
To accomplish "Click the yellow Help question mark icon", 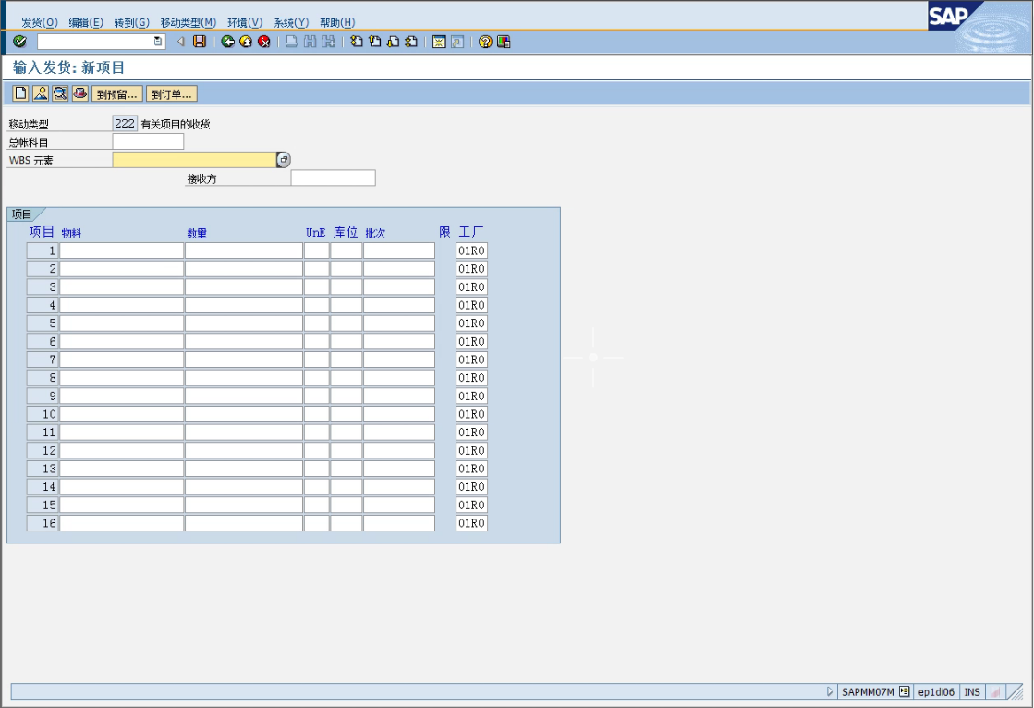I will [485, 42].
